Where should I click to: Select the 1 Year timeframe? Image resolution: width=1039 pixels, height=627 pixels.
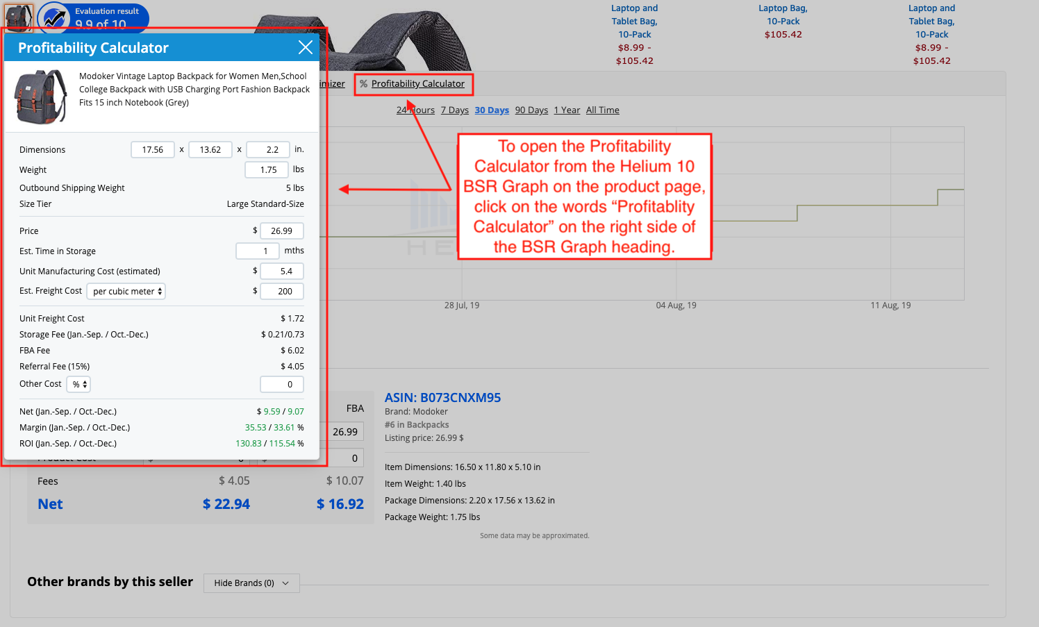coord(567,110)
